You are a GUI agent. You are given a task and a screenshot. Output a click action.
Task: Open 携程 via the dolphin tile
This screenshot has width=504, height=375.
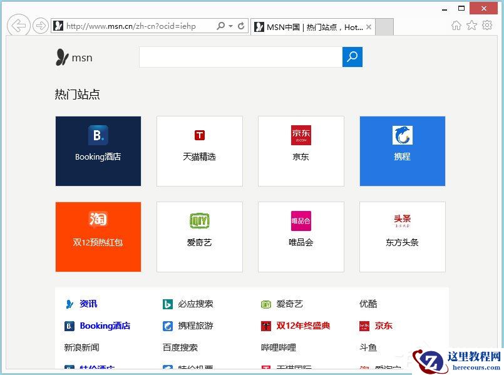403,150
